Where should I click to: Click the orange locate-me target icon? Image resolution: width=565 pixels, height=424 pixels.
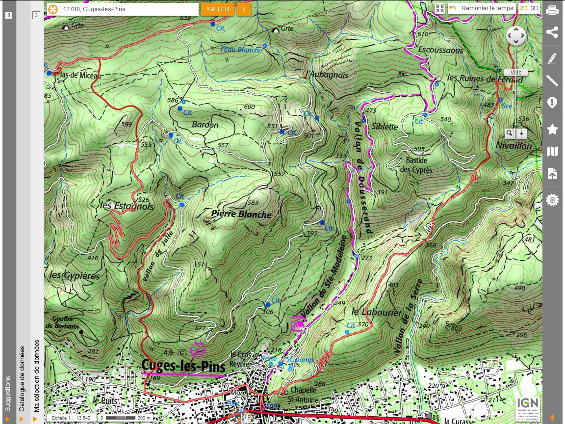click(53, 9)
